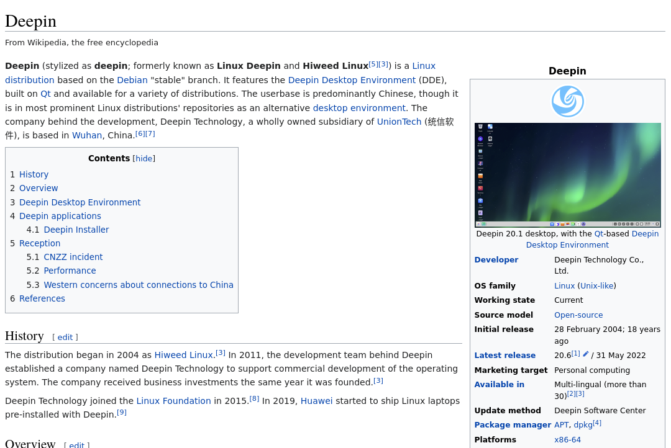Open citation [9] after pre-installed with Deepin
Screen dimensions: 671x448
click(122, 412)
